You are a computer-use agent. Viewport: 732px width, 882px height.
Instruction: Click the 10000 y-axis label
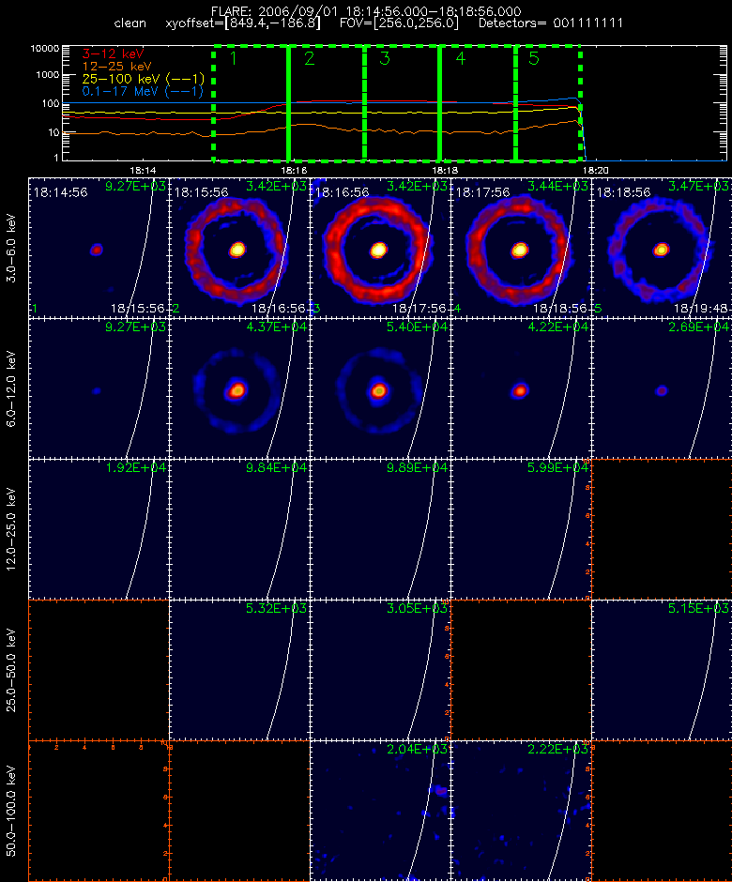tap(44, 49)
